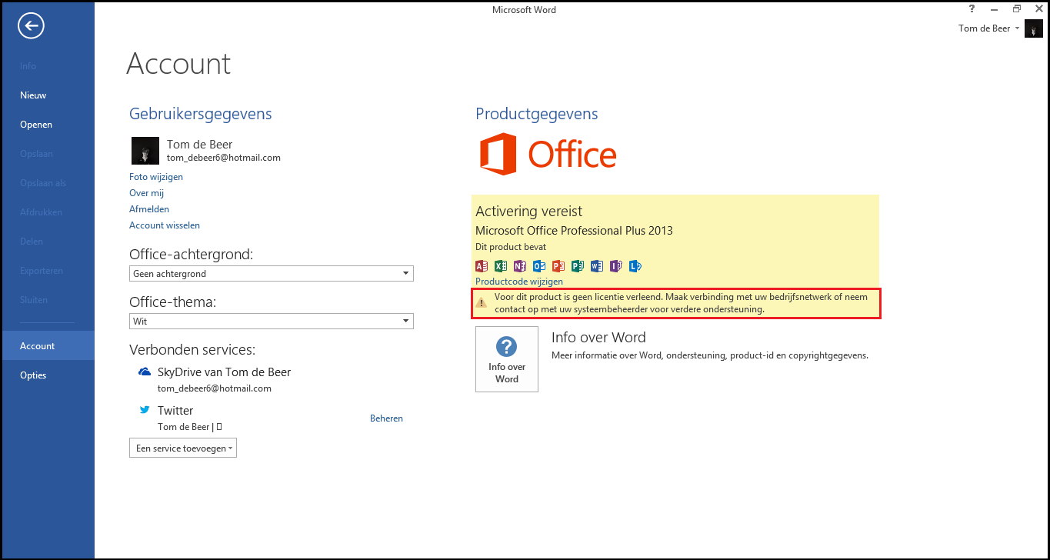Click the Word app icon in product list
1050x560 pixels.
click(597, 266)
